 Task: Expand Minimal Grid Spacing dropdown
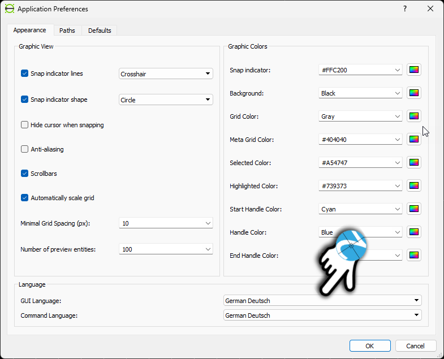[x=166, y=223]
